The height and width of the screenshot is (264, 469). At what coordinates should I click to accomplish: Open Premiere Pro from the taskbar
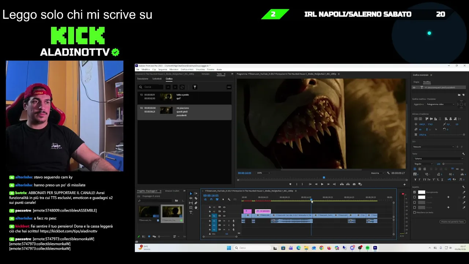click(375, 248)
